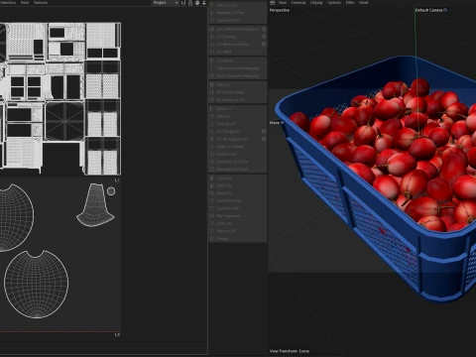
Task: Click the Copy UV icon
Action: pos(212,178)
